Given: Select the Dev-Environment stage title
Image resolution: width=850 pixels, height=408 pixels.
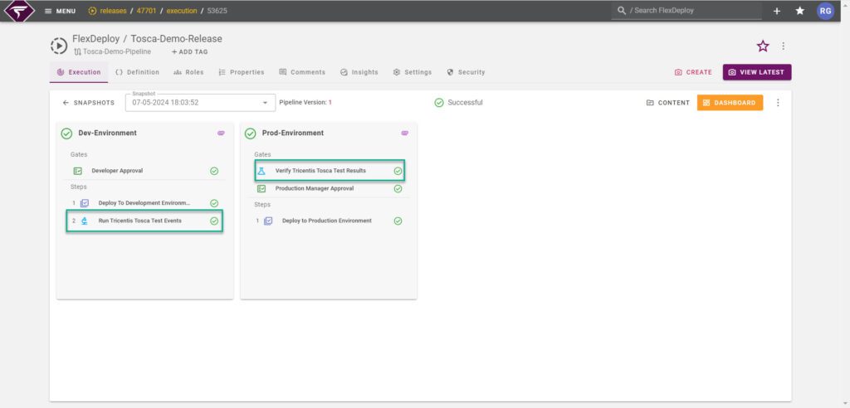Looking at the screenshot, I should (107, 133).
